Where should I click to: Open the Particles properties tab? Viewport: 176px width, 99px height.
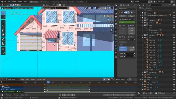[x=116, y=38]
